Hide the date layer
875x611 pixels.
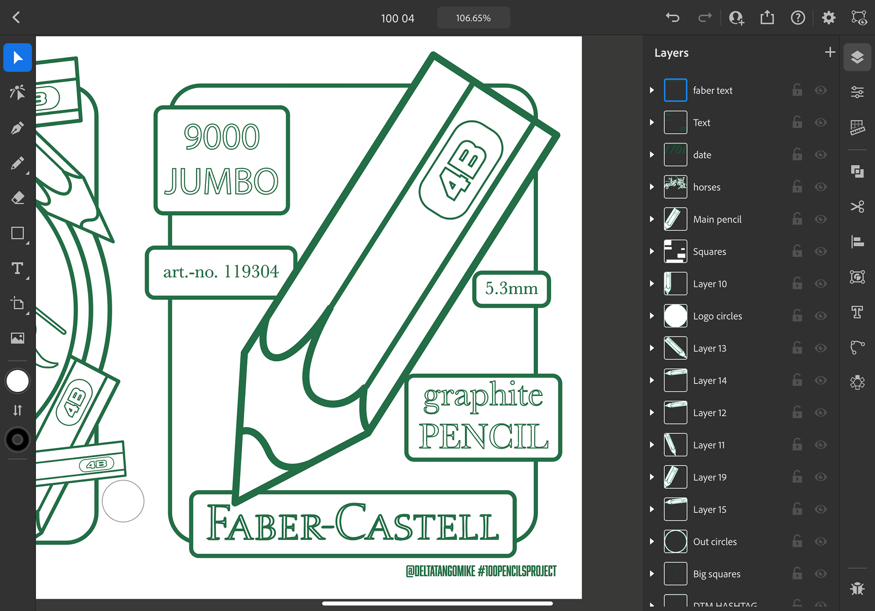pyautogui.click(x=821, y=155)
